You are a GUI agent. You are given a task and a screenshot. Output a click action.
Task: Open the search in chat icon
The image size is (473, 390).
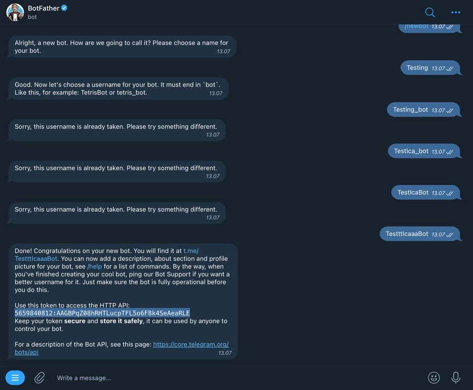tap(430, 13)
